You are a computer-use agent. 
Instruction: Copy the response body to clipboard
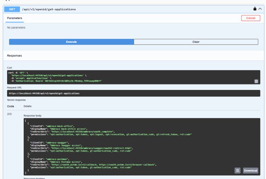238,171
